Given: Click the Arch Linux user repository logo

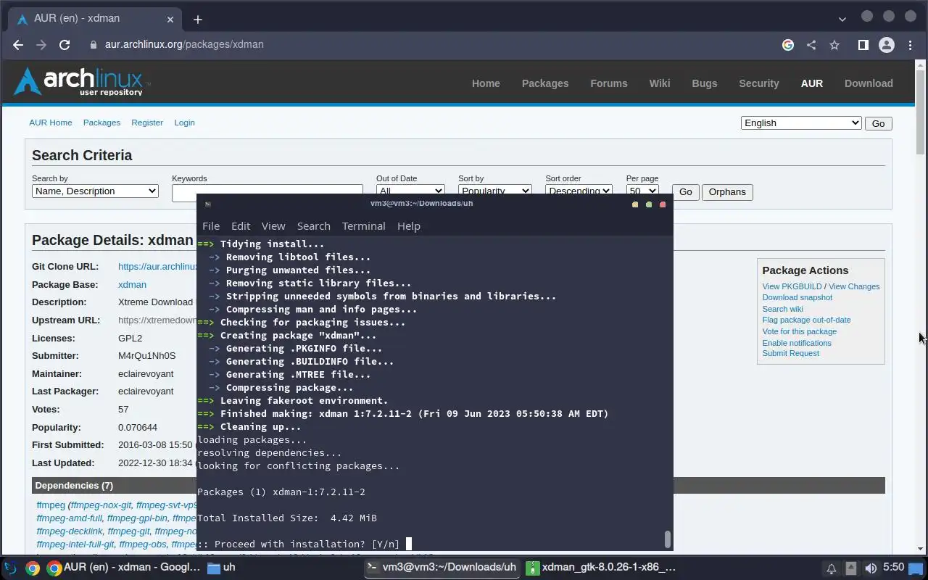Looking at the screenshot, I should (x=81, y=82).
